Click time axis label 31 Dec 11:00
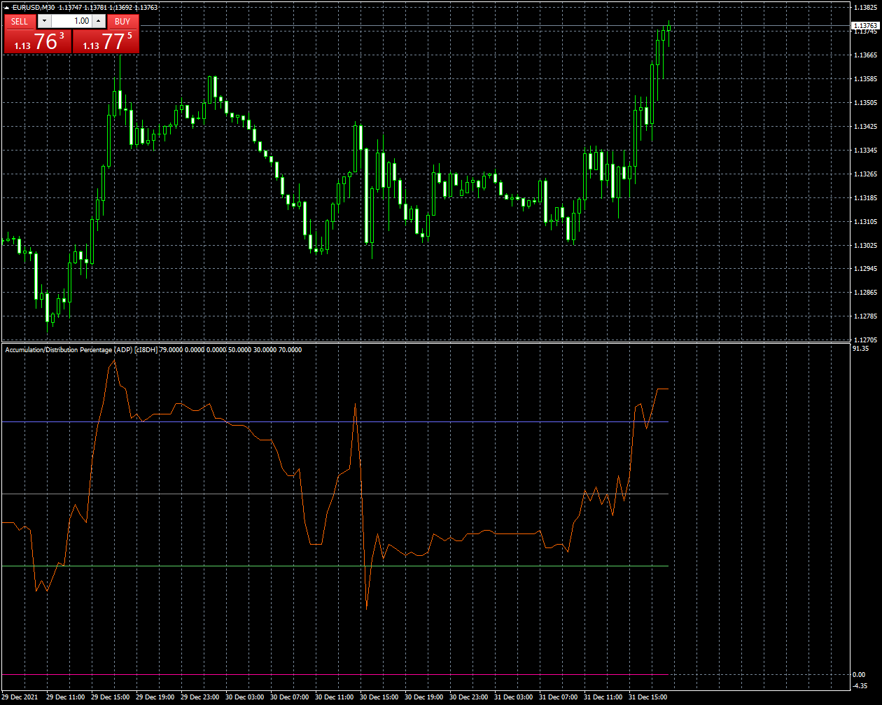 [603, 697]
